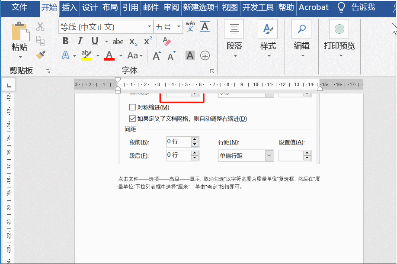Open the 新建选项卡 custom tab

(x=201, y=7)
